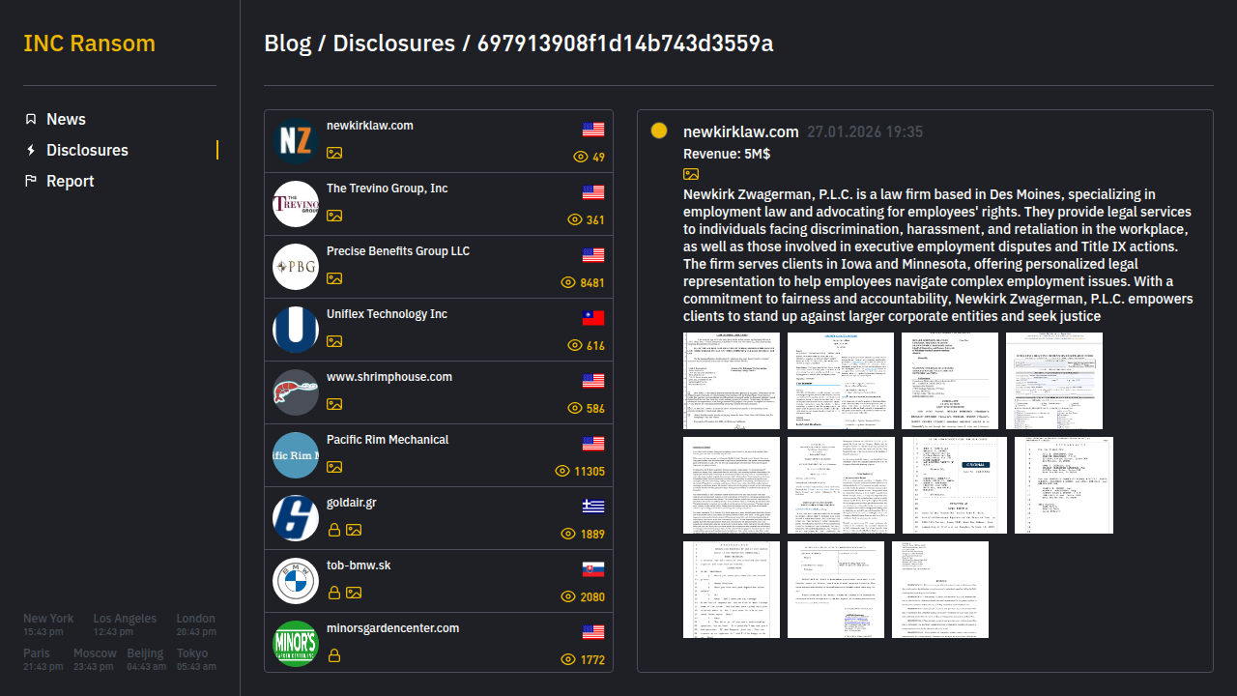Open The Trevino Group, Inc disclosure
Screen dimensions: 1237x696
tap(387, 188)
